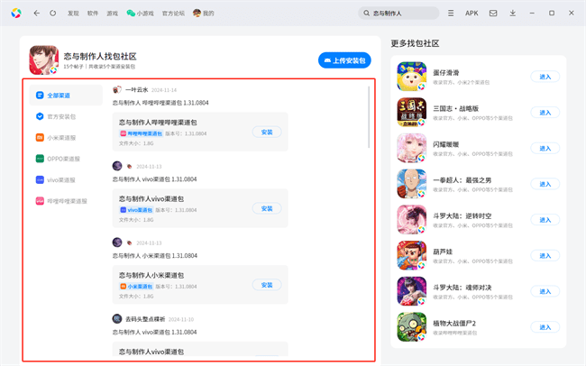
Task: Click the 哔哩哔哩渠道包 tag in the first card
Action: [142, 133]
